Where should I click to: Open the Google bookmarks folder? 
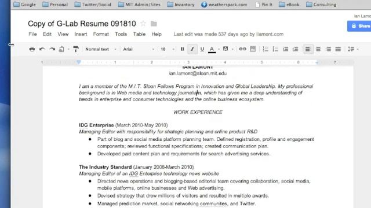[24, 4]
